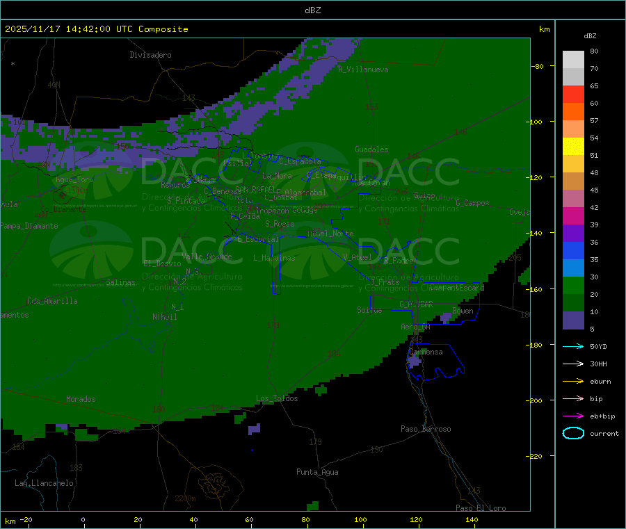Click the 'km' label at top right of map
This screenshot has height=529, width=626.
tap(544, 29)
